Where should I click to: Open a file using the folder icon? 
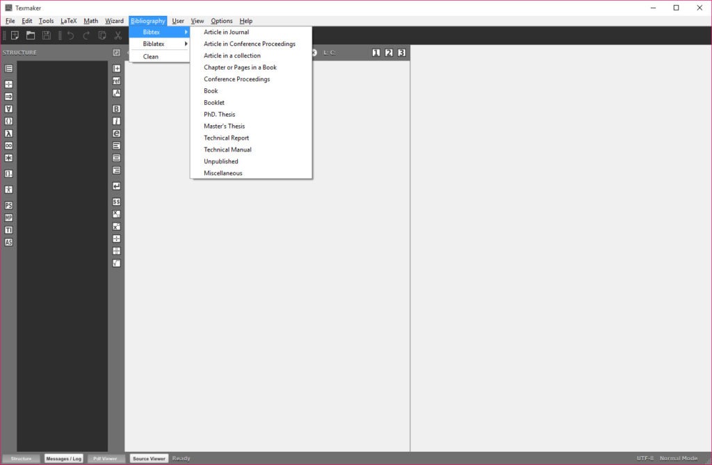tap(31, 35)
